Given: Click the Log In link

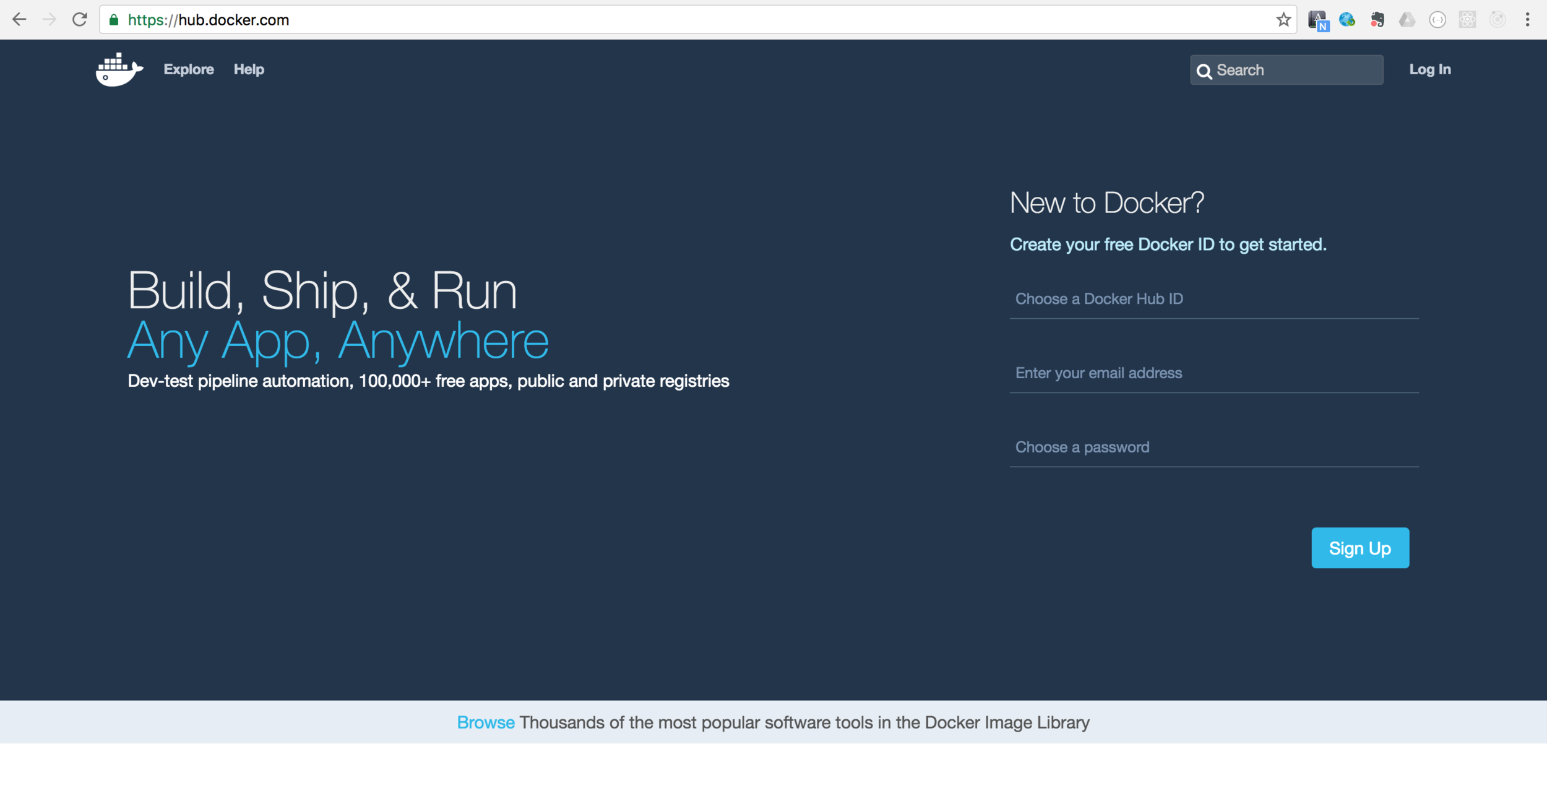Looking at the screenshot, I should (x=1429, y=69).
